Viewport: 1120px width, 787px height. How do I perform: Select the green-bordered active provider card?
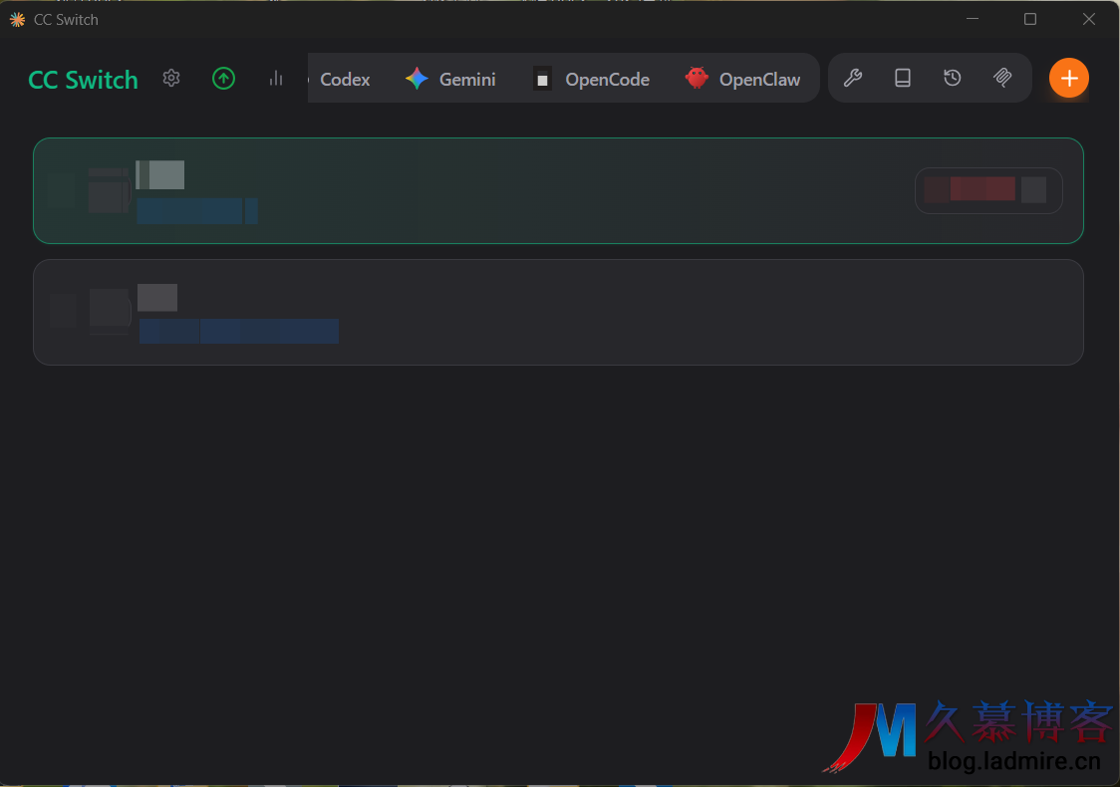coord(558,190)
